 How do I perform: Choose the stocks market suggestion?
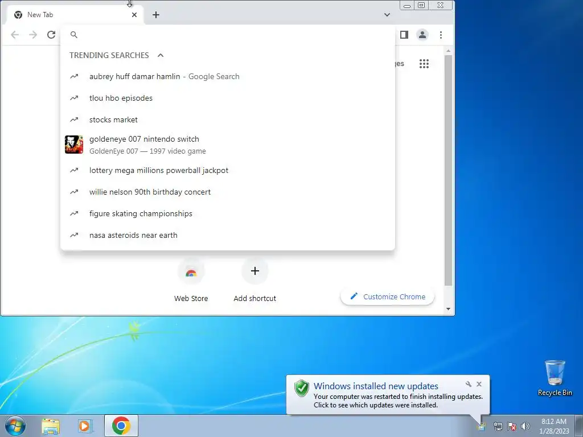click(x=228, y=119)
